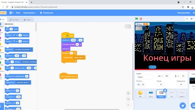This screenshot has height=110, width=195.
Task: Open the browser extensions puzzle icon
Action: 188,7
